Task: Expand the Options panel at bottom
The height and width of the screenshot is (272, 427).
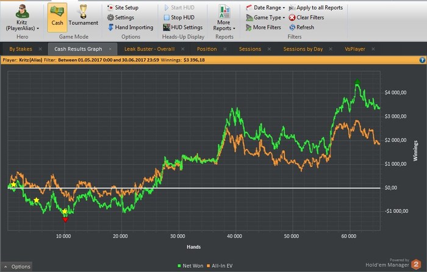Action: click(x=16, y=267)
